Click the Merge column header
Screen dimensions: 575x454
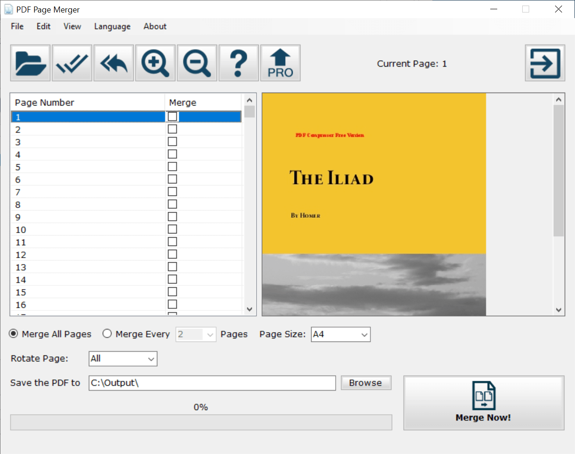pos(203,102)
